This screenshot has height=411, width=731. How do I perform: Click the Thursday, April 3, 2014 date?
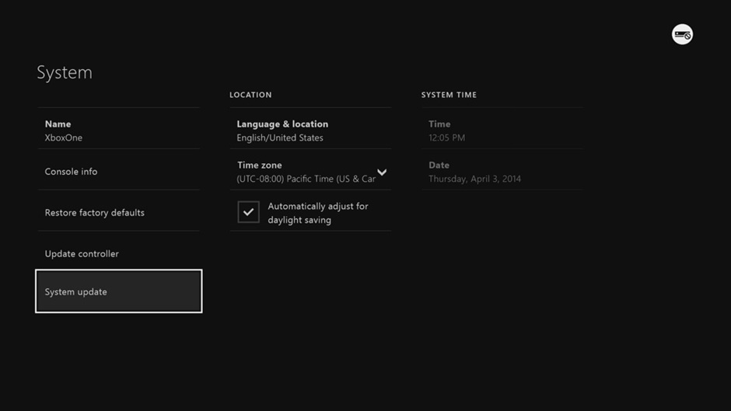474,179
